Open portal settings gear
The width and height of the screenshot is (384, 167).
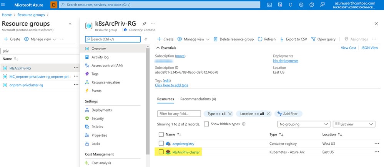click(301, 5)
